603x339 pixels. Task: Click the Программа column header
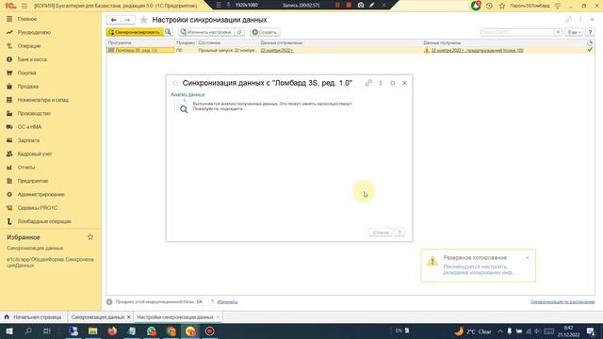tap(120, 43)
